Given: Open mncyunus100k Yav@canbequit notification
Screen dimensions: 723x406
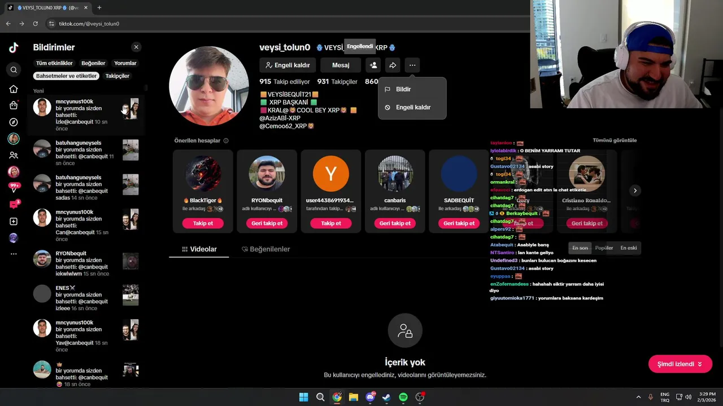Looking at the screenshot, I should coord(88,336).
